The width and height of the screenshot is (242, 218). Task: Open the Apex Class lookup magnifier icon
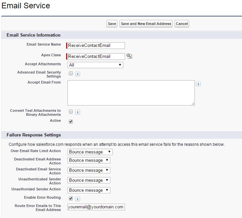[129, 56]
